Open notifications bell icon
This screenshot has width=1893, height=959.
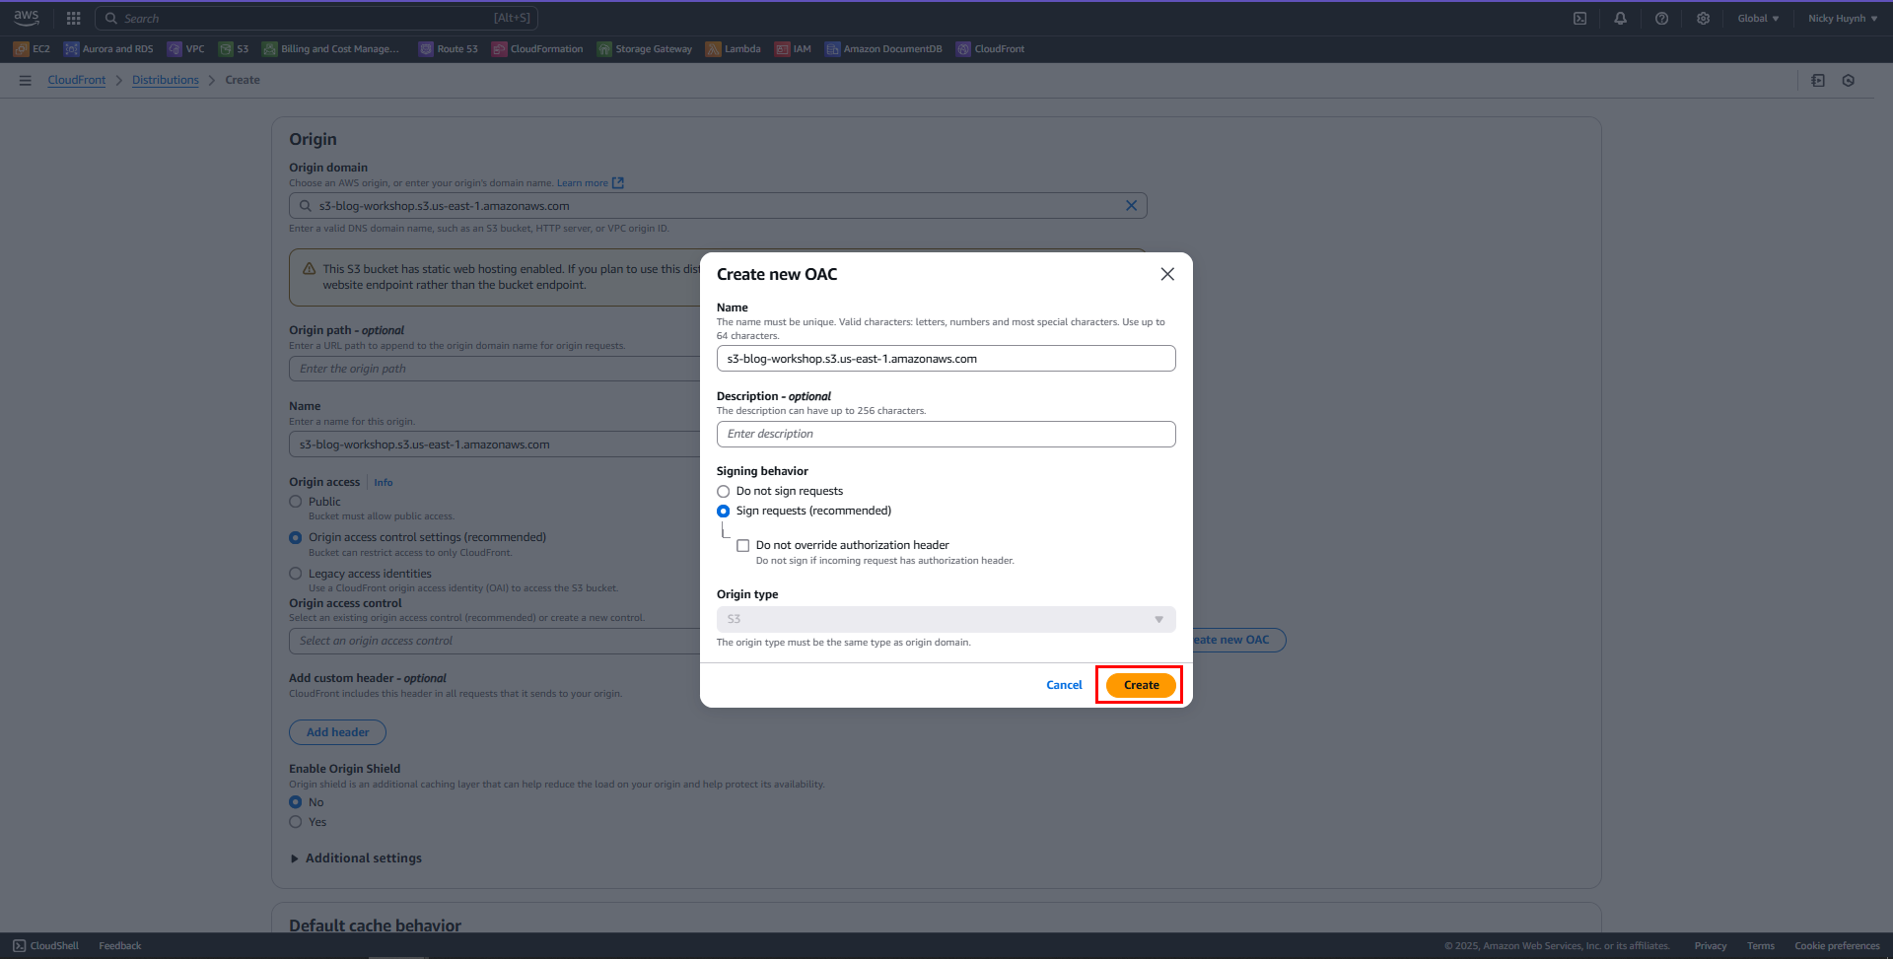coord(1620,18)
